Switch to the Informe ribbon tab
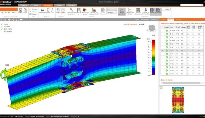This screenshot has height=118, width=205. coord(59,5)
